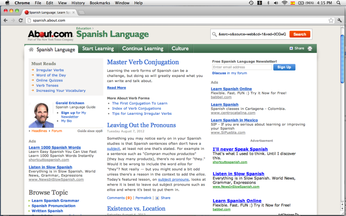The image size is (346, 216).
Task: Select the Continue Learning tab
Action: coord(143,49)
